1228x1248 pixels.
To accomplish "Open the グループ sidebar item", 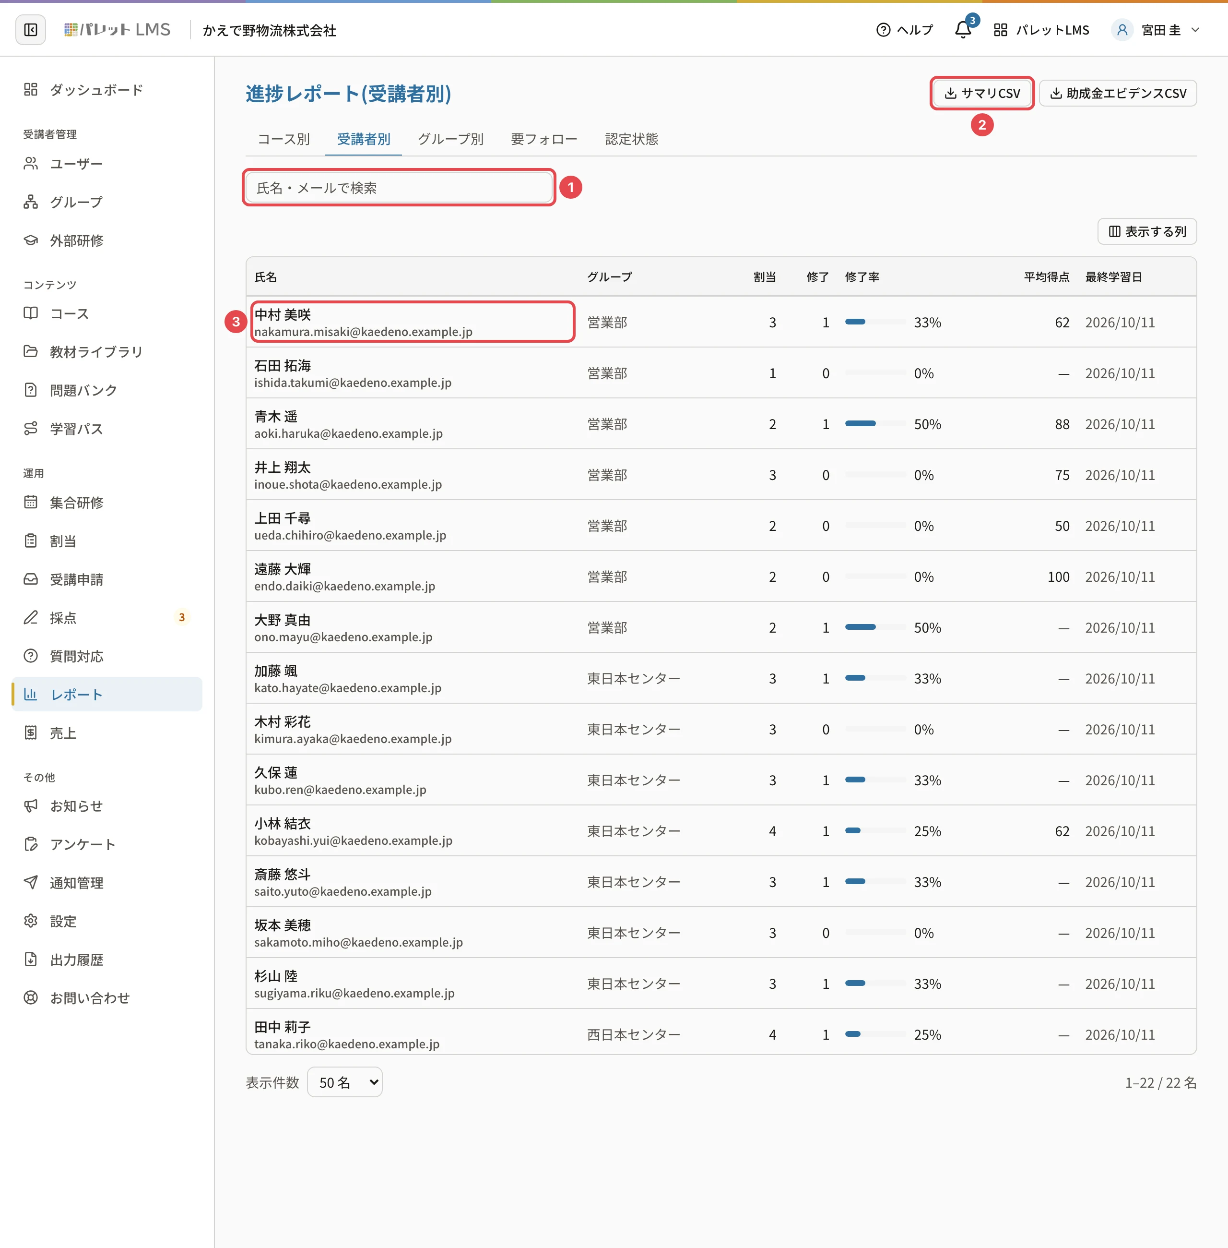I will point(107,202).
